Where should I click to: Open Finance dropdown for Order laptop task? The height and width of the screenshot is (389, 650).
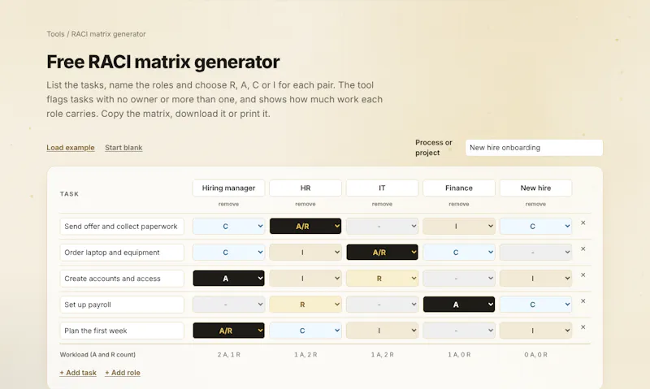459,253
